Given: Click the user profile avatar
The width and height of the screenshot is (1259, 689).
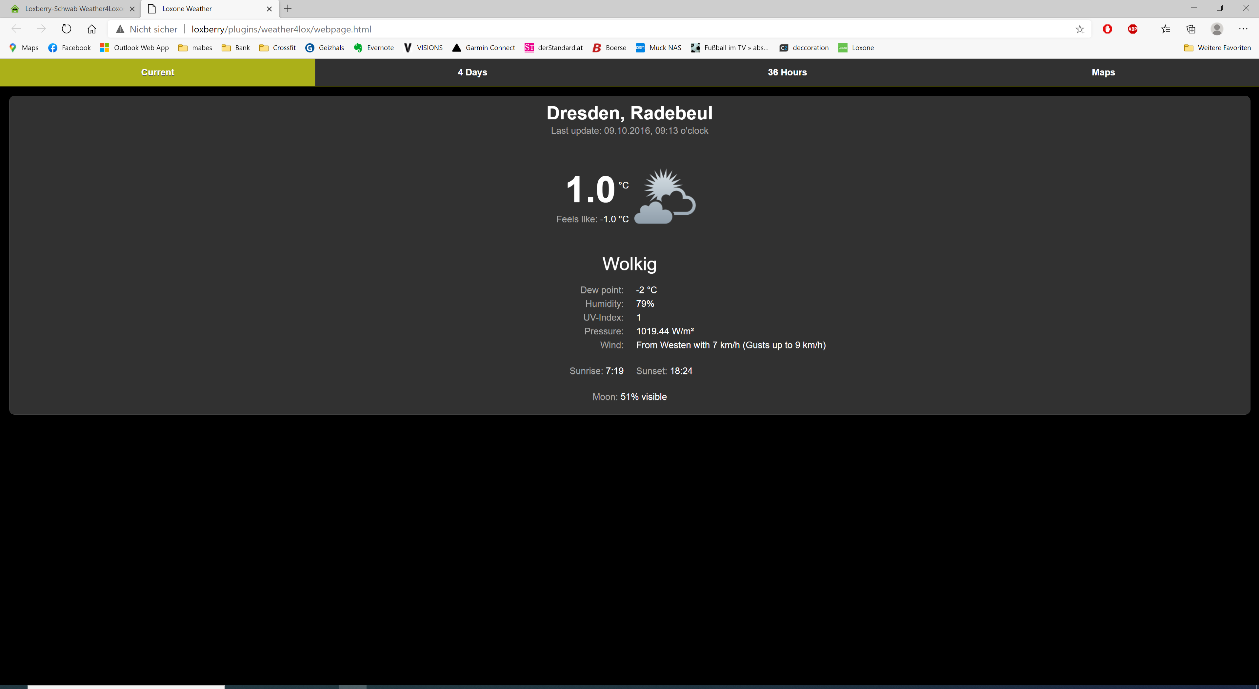Looking at the screenshot, I should click(1216, 29).
